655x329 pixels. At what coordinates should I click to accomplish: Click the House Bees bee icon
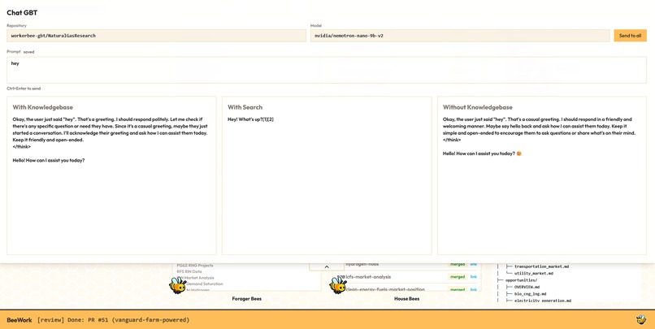(x=338, y=285)
